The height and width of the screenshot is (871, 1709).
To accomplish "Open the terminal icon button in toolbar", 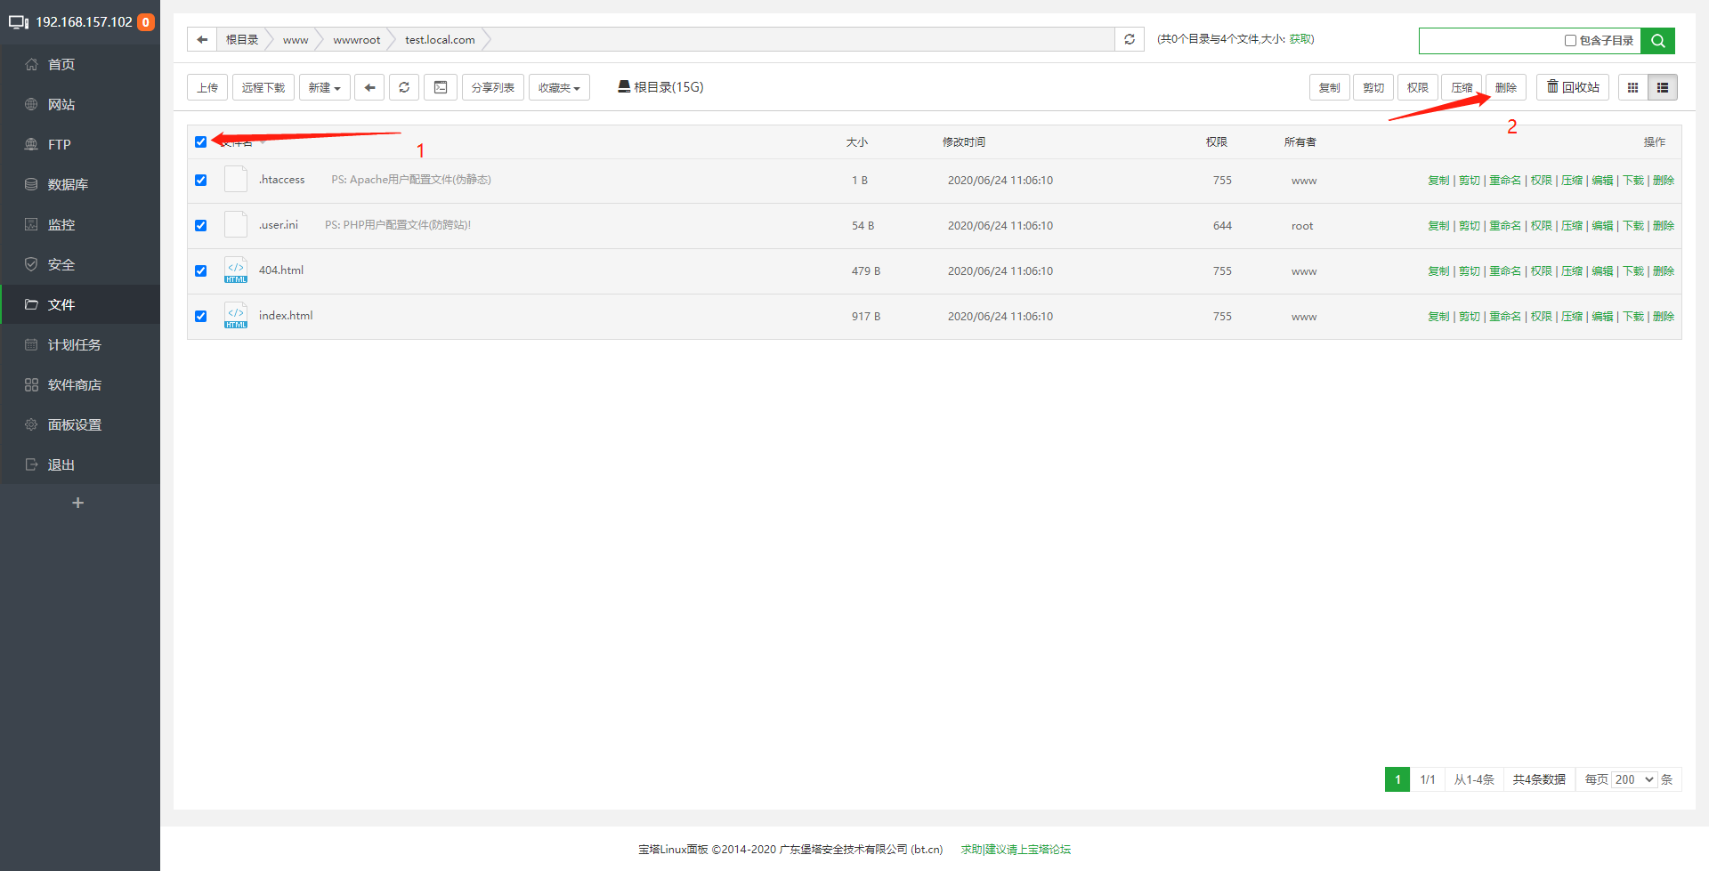I will [441, 87].
